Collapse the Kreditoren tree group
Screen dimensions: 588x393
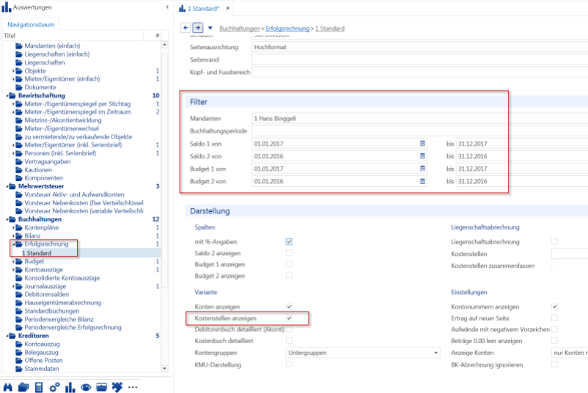(x=7, y=336)
